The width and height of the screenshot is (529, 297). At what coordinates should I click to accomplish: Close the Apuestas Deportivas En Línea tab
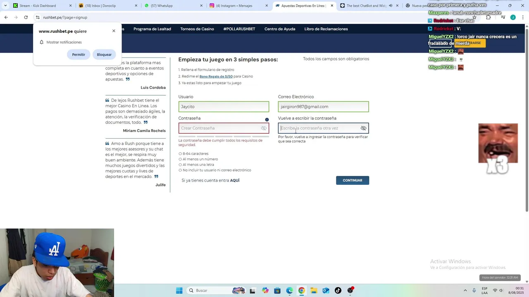[332, 6]
